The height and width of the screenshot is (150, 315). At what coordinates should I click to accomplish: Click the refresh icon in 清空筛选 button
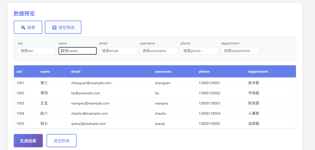click(54, 27)
